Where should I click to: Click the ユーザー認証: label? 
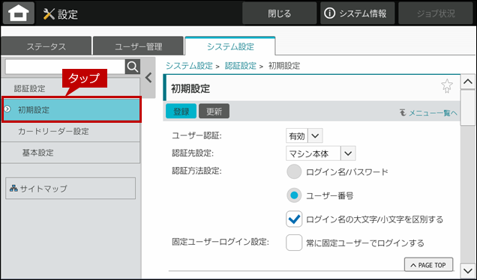196,136
